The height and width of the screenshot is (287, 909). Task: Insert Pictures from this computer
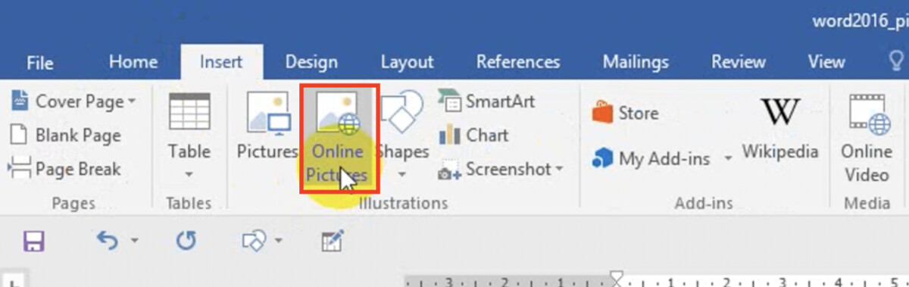click(x=267, y=126)
